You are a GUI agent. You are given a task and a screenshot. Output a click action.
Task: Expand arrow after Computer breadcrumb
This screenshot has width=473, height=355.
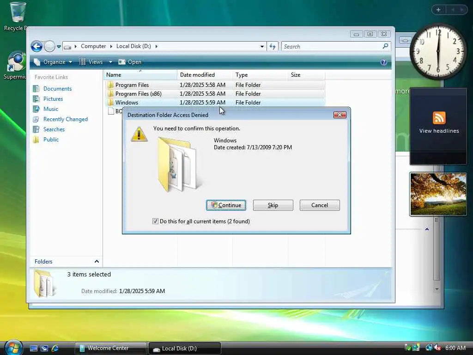coord(111,46)
